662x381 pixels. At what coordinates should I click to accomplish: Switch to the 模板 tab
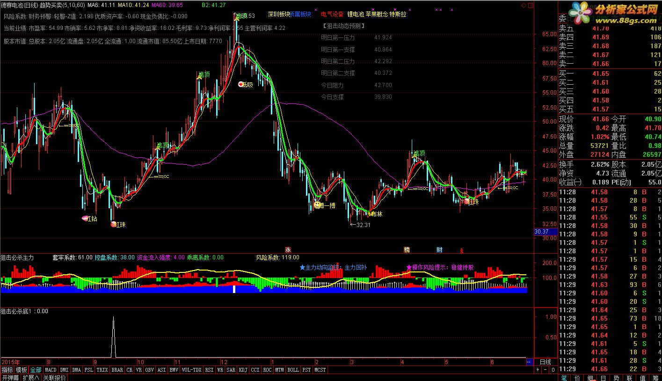click(22, 370)
